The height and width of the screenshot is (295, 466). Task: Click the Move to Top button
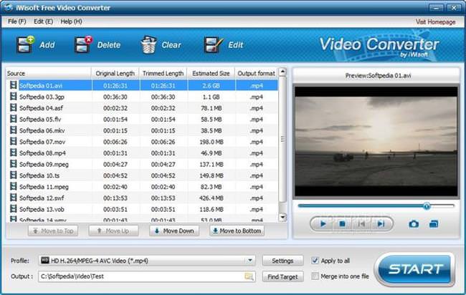53,231
